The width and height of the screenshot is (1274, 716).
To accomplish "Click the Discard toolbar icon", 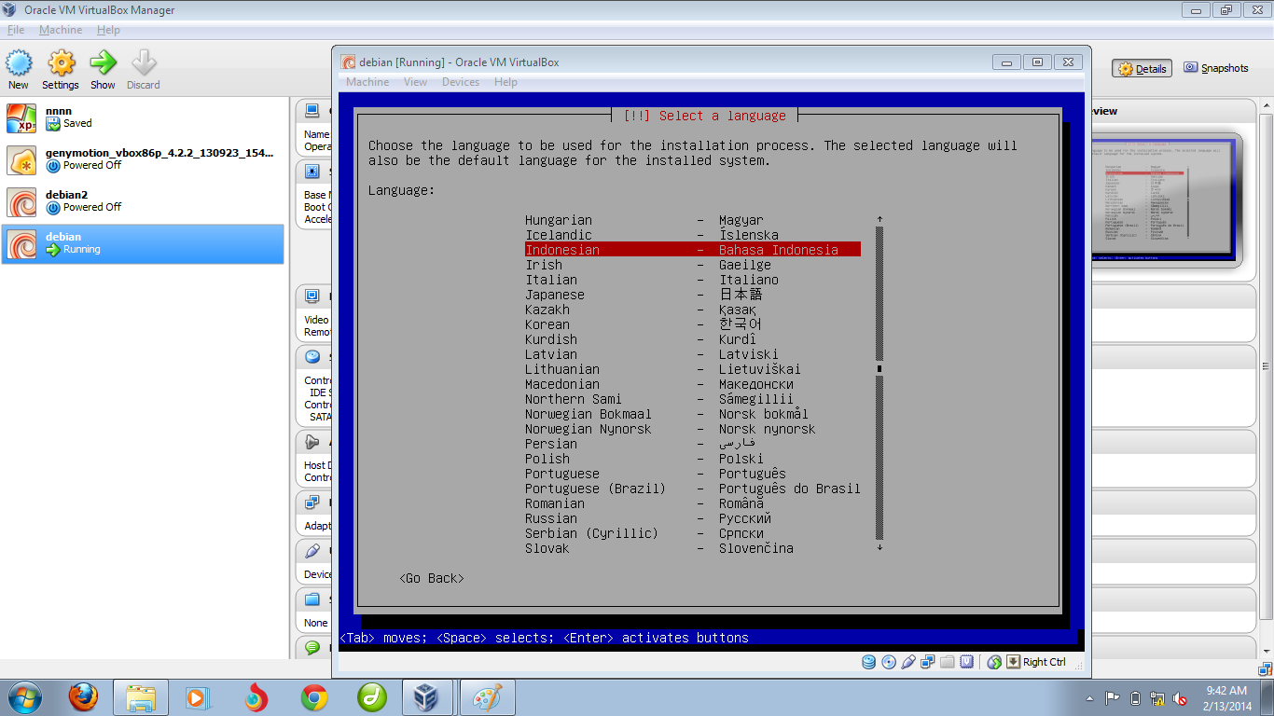I will 144,63.
